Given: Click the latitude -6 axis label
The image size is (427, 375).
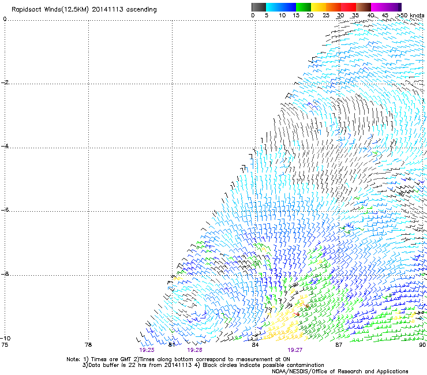Looking at the screenshot, I should click(5, 209).
